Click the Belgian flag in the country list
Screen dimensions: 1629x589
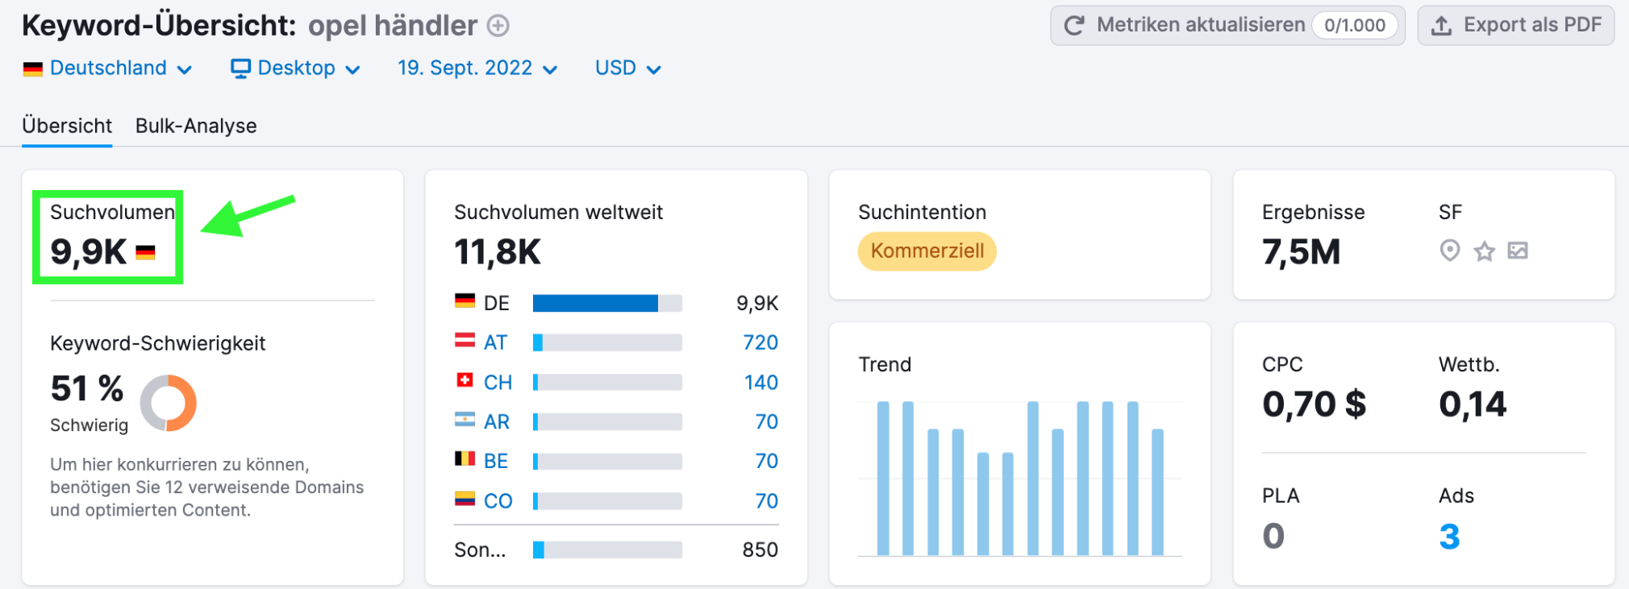pos(465,458)
